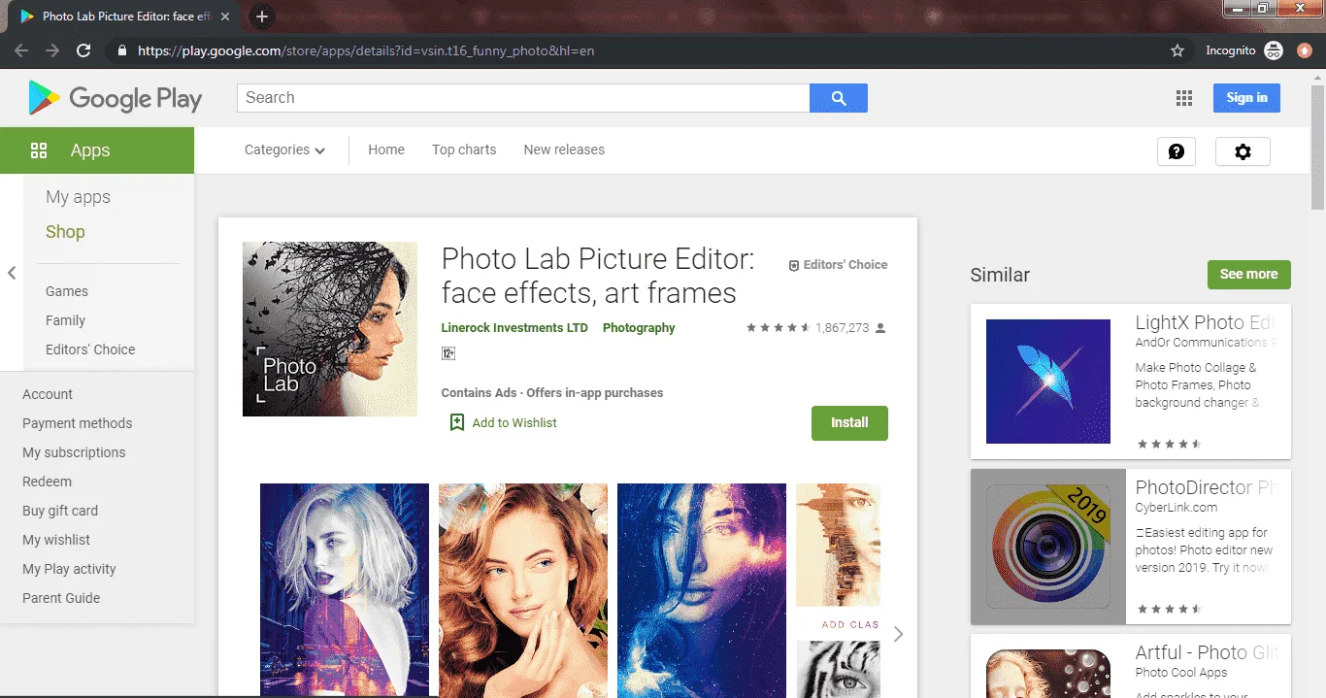Open Family category in sidebar
The image size is (1326, 698).
click(x=65, y=320)
